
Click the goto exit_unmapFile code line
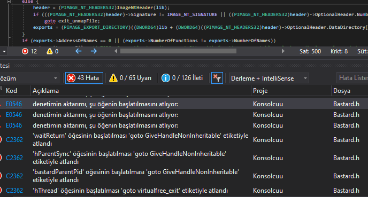(72, 21)
